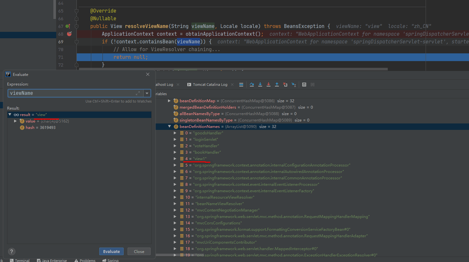Toggle the fold marker on line 65
The height and width of the screenshot is (262, 469).
point(76,11)
